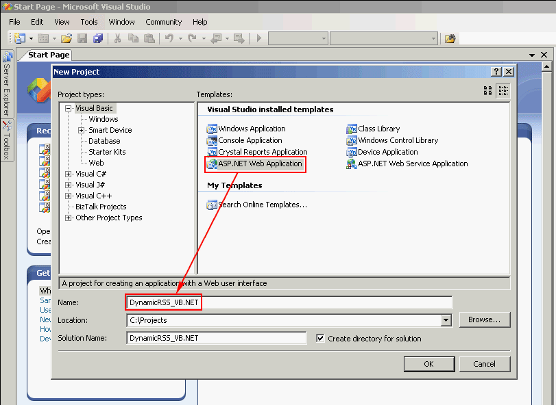
Task: Click the New Project toolbar icon
Action: tap(20, 38)
